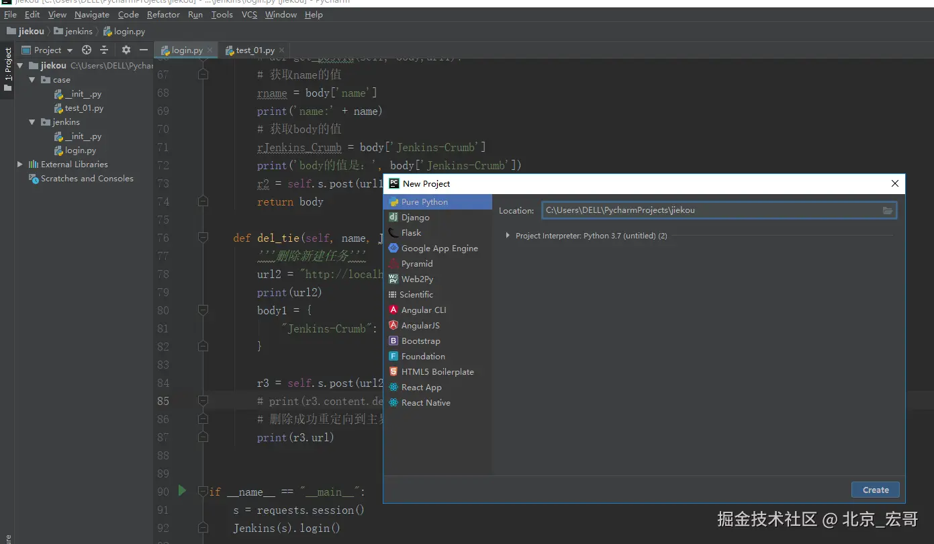The image size is (934, 544).
Task: Open Project panel settings gear
Action: [126, 50]
